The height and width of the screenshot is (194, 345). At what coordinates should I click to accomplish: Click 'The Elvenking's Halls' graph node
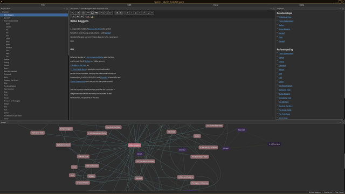(199, 157)
